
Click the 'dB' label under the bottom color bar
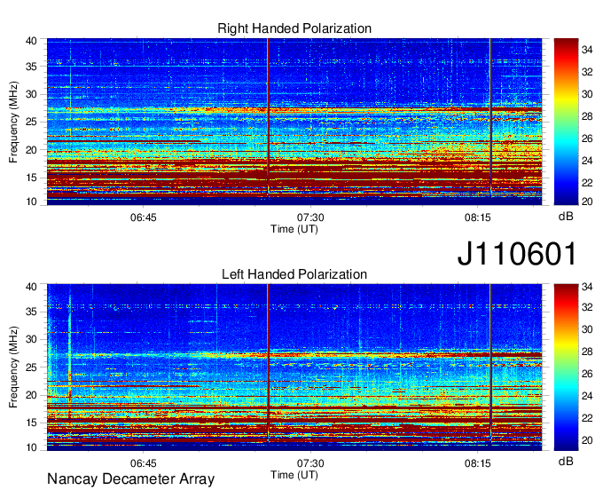pyautogui.click(x=566, y=461)
